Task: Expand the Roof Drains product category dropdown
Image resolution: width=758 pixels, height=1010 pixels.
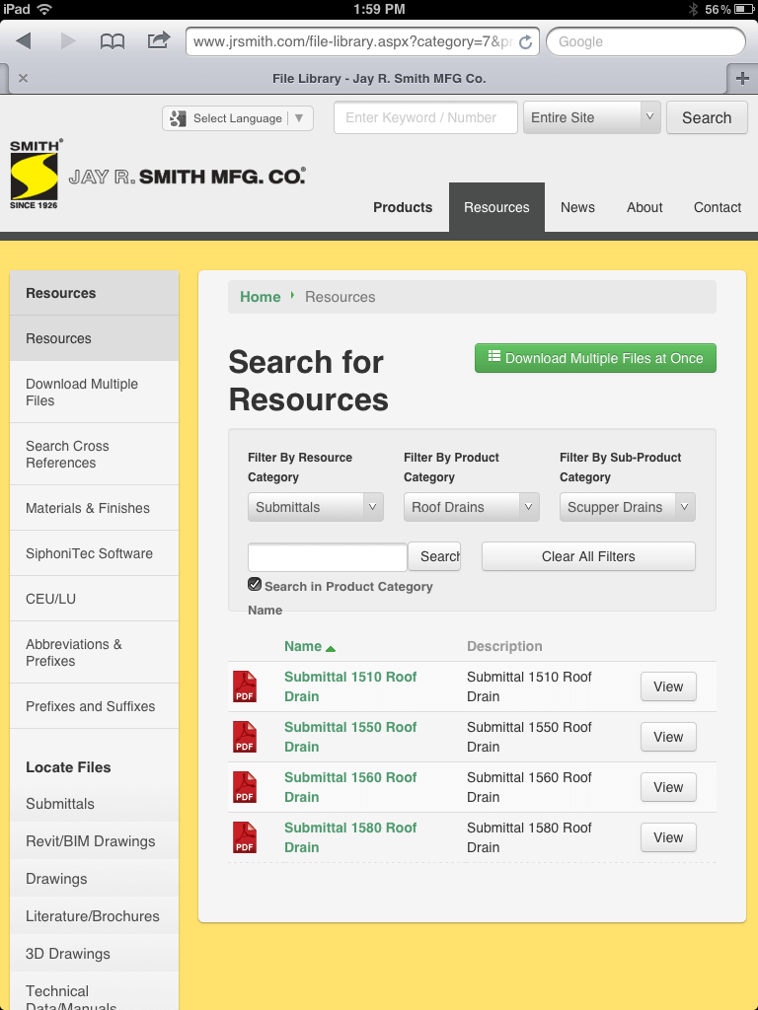Action: 471,507
